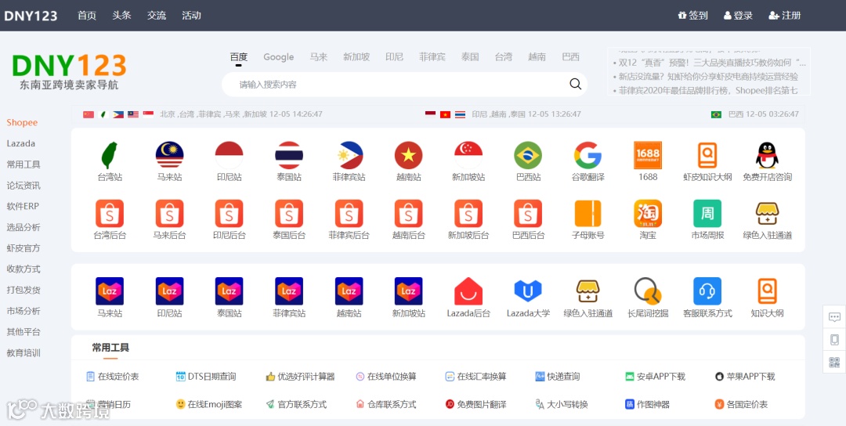The width and height of the screenshot is (846, 426).
Task: Open the Shopee 泰国站 Thailand flag icon
Action: click(289, 155)
